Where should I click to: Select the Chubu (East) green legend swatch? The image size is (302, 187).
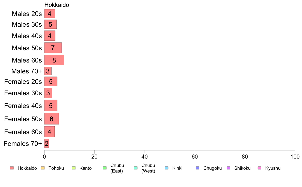point(105,168)
